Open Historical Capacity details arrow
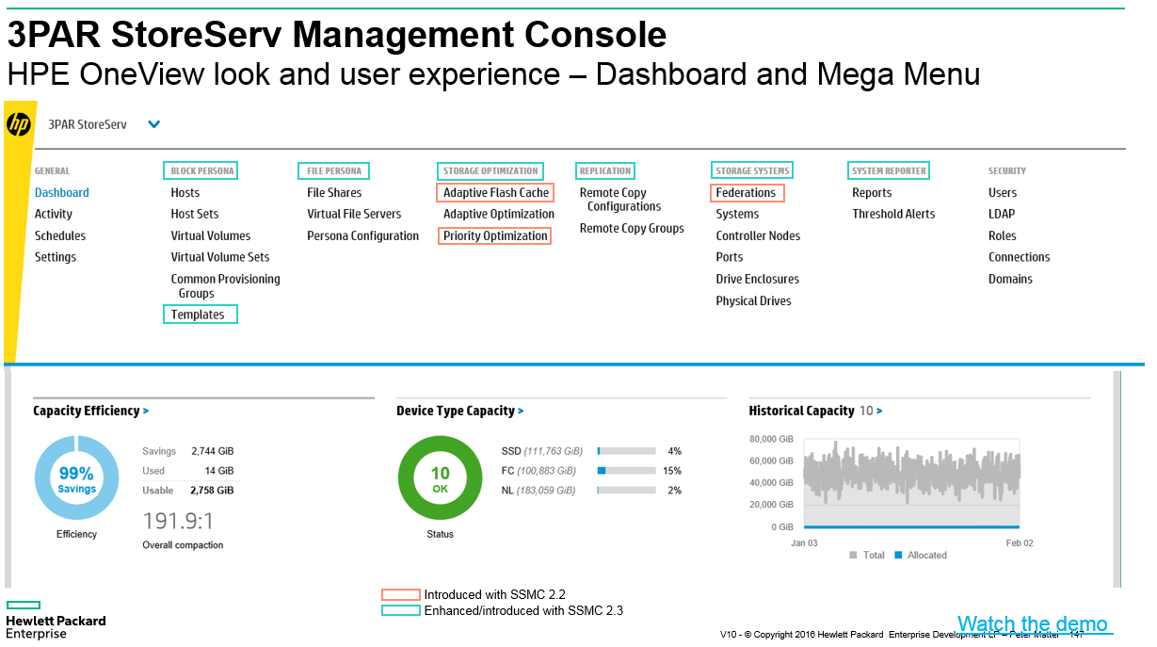The width and height of the screenshot is (1157, 647). coord(879,412)
